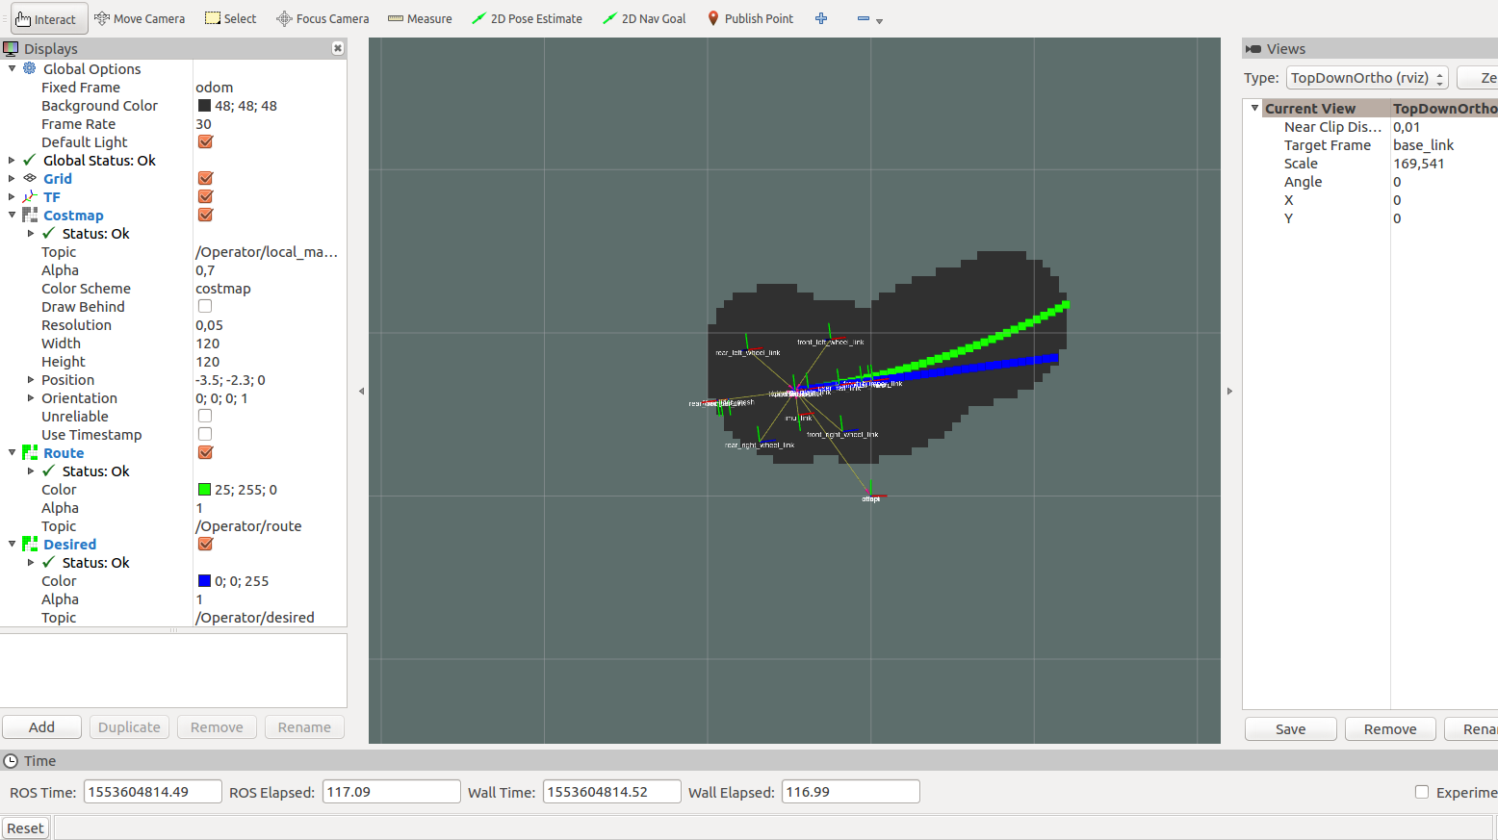Toggle the Default Light checkbox
The width and height of the screenshot is (1498, 840).
(x=205, y=141)
